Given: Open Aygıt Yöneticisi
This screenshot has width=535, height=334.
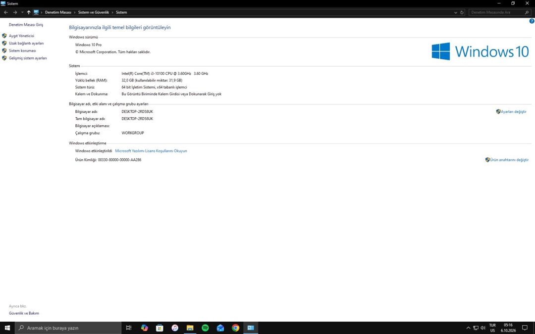Looking at the screenshot, I should click(x=21, y=36).
